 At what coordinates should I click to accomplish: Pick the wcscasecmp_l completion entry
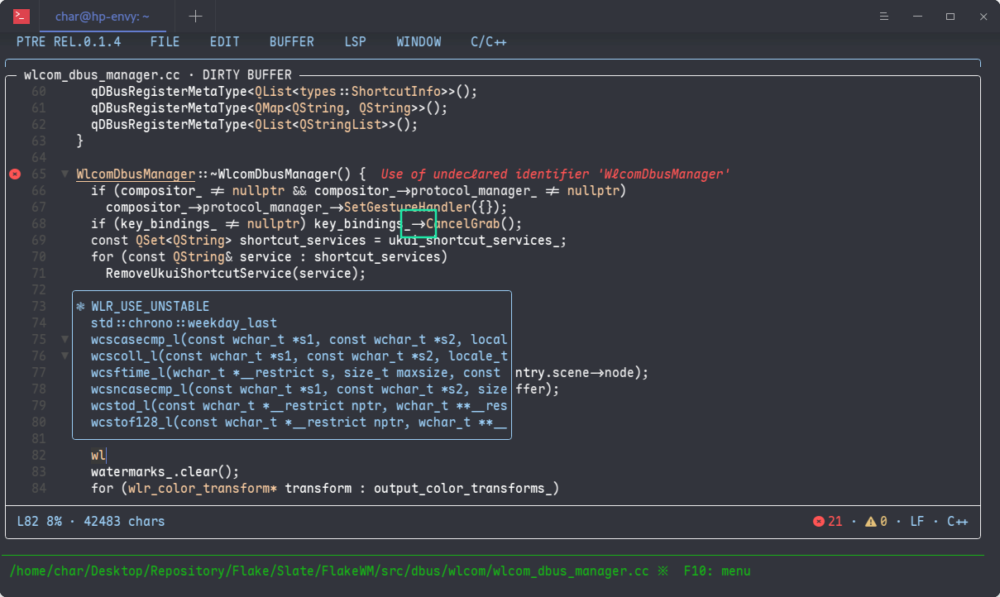291,340
